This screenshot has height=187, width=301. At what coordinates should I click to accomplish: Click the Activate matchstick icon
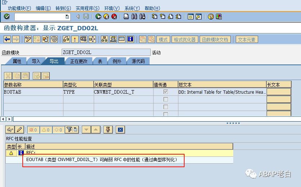(75, 39)
